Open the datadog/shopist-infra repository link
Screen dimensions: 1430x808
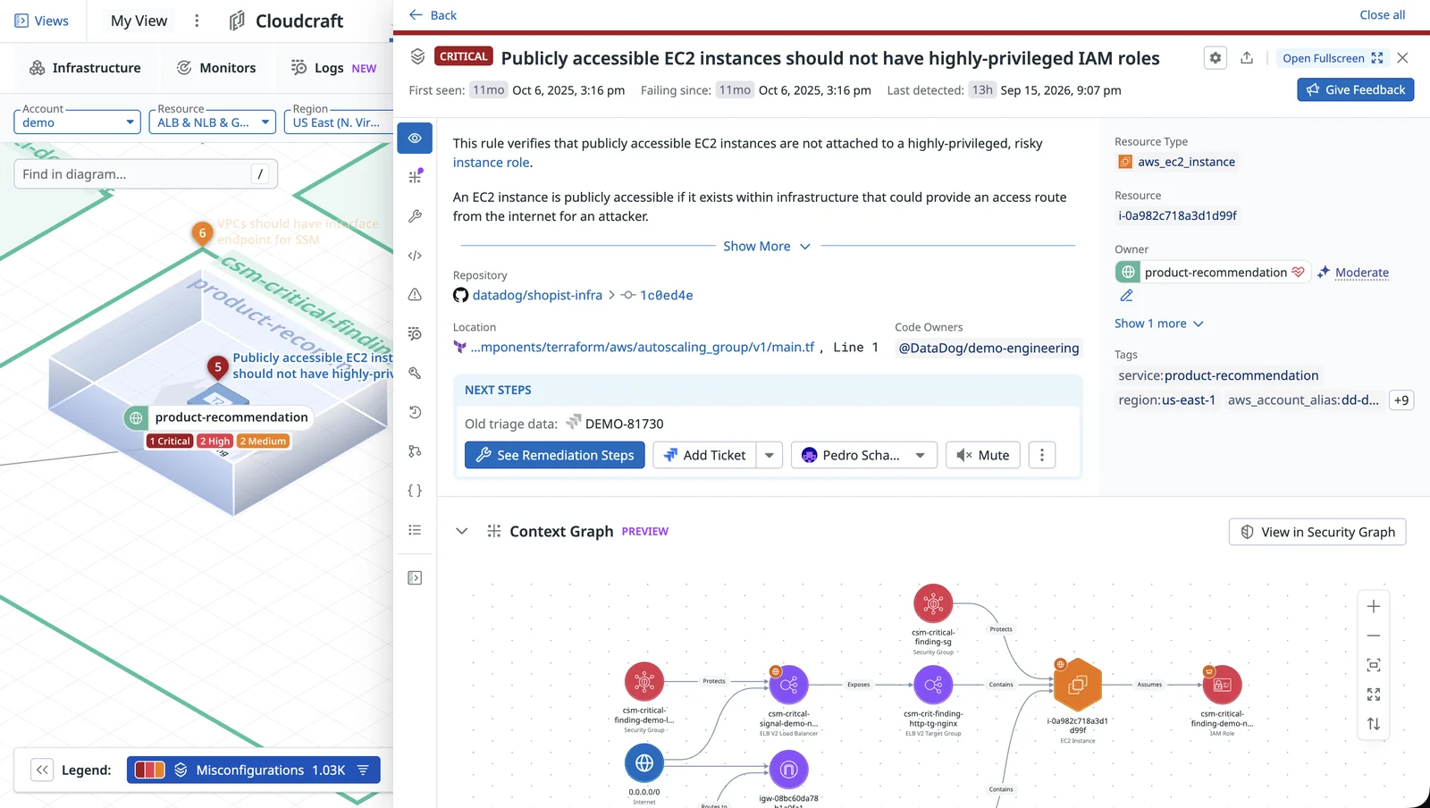[537, 295]
